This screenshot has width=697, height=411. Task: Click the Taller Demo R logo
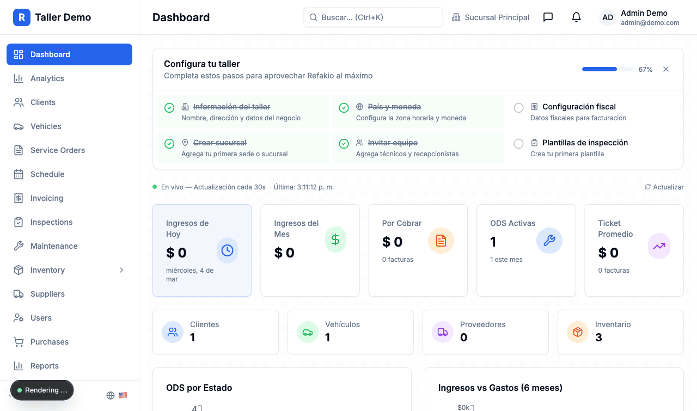click(x=22, y=17)
